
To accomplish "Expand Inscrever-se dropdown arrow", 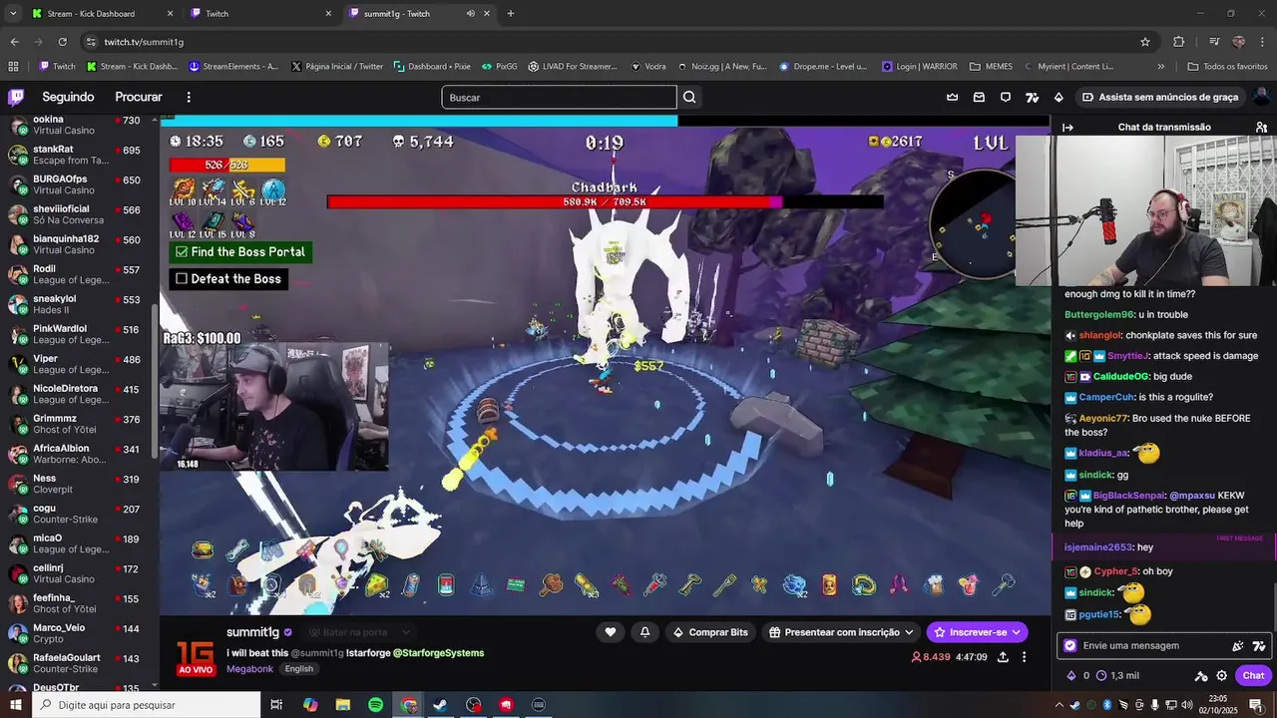I will click(1017, 632).
